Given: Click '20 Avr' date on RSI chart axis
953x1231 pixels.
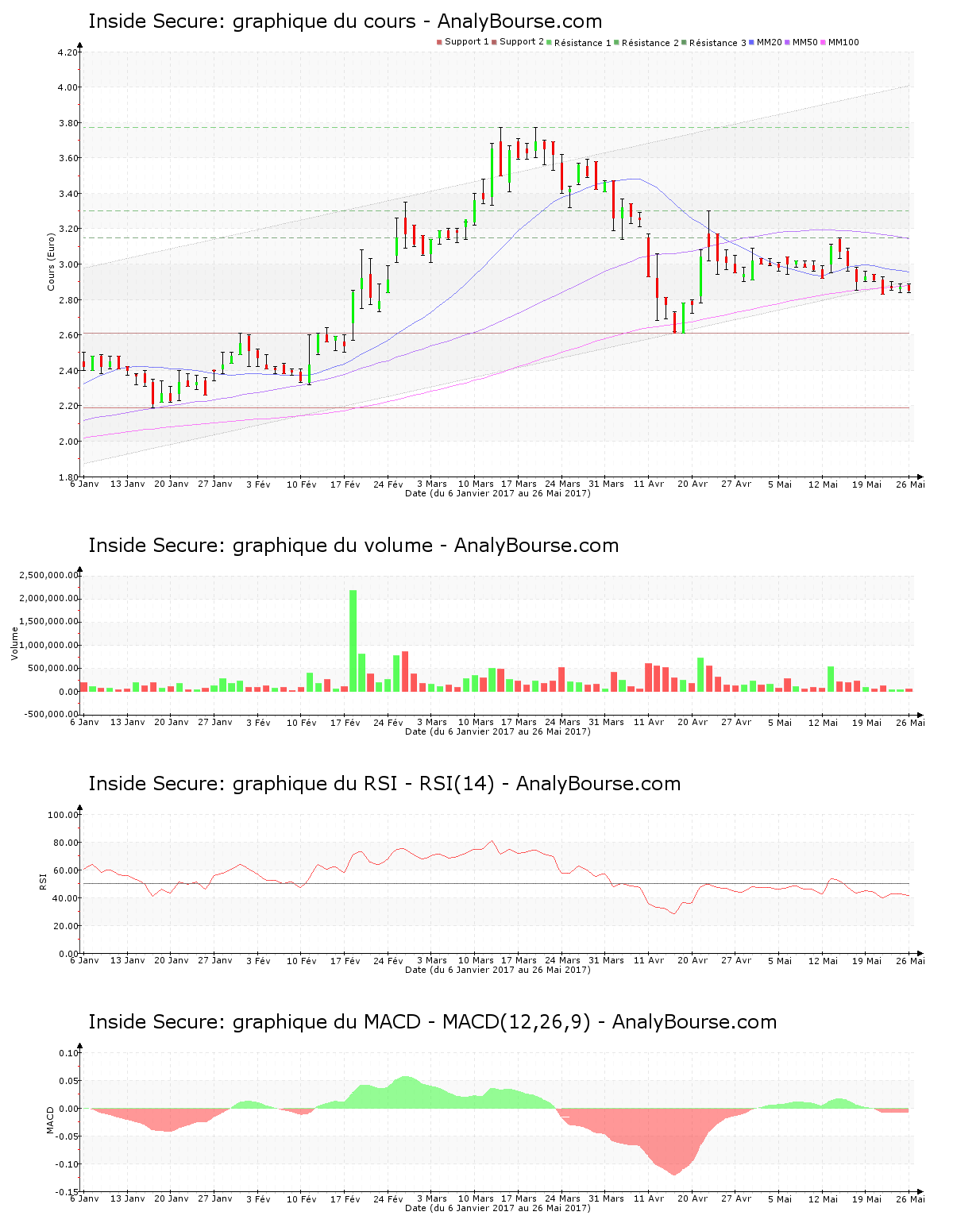Looking at the screenshot, I should (693, 960).
